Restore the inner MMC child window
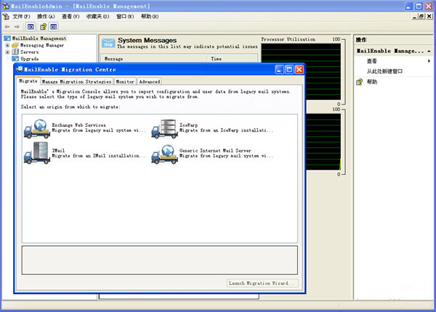The height and width of the screenshot is (312, 436). [421, 17]
